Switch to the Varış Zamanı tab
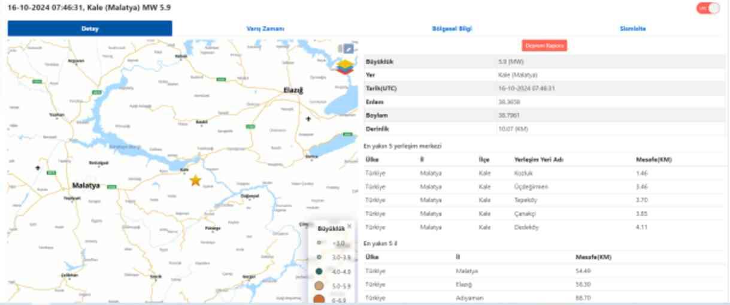The width and height of the screenshot is (730, 305). (265, 28)
